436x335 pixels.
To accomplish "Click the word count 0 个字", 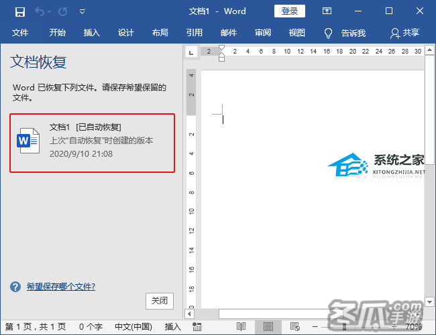I will tap(91, 327).
